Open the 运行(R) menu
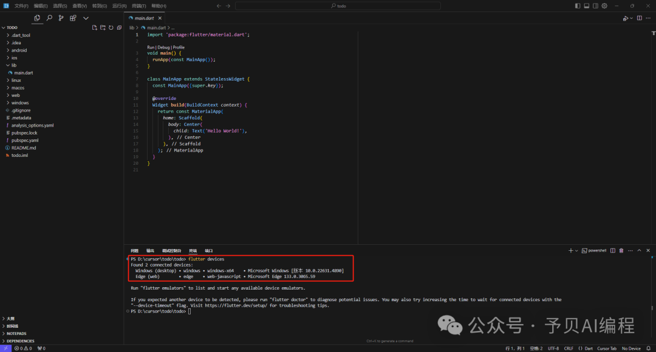The image size is (656, 352). click(119, 6)
